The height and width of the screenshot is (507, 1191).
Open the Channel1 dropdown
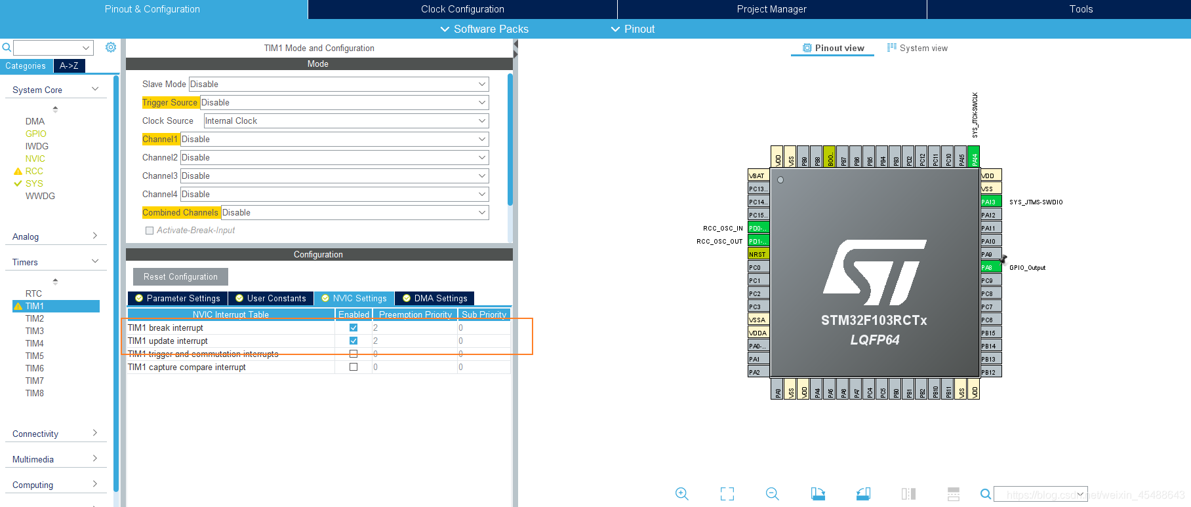[334, 139]
